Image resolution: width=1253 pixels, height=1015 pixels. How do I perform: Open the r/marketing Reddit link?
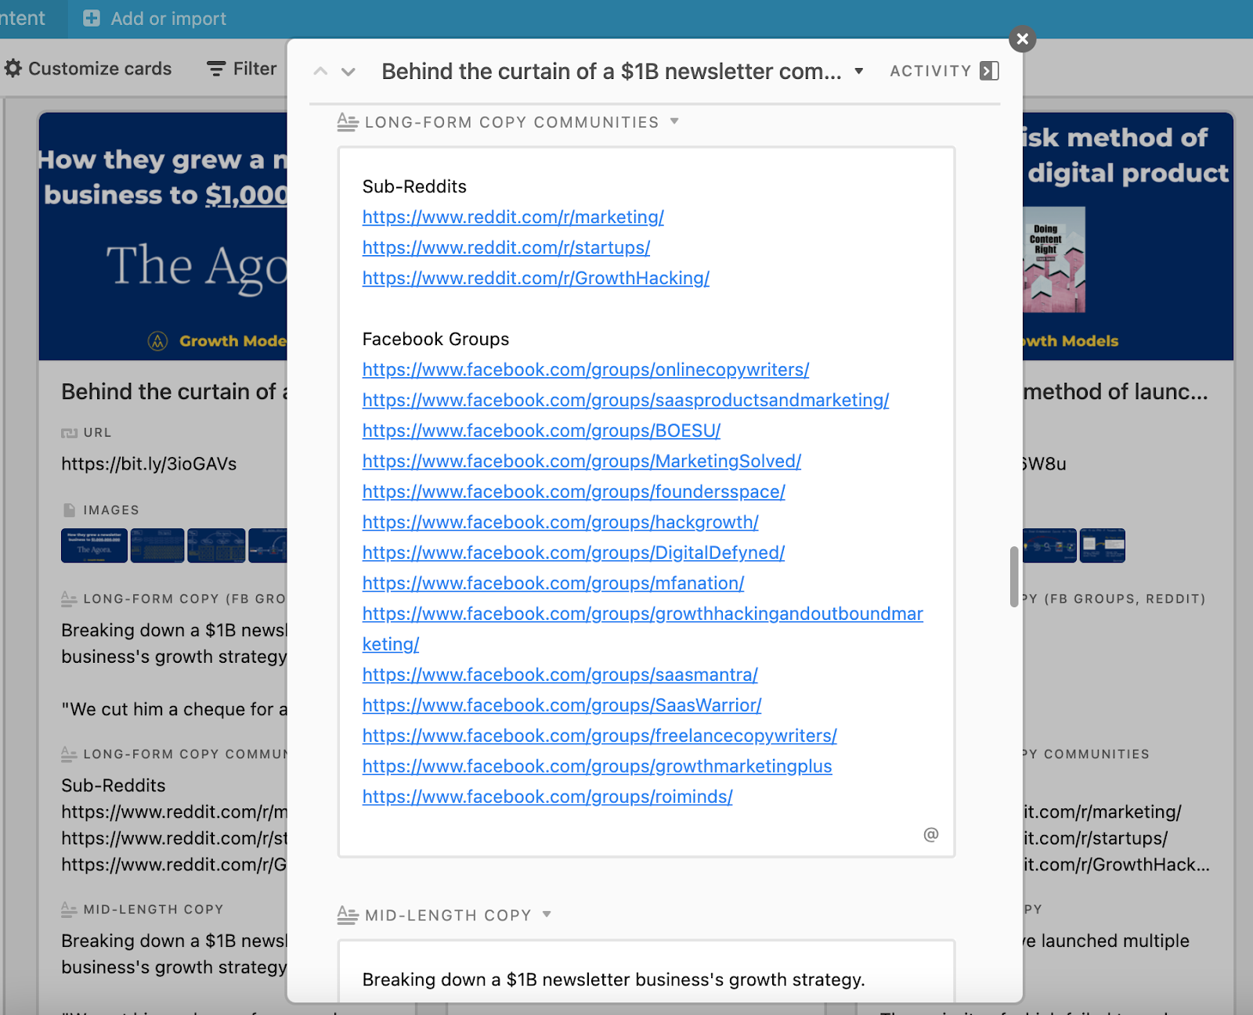click(513, 217)
